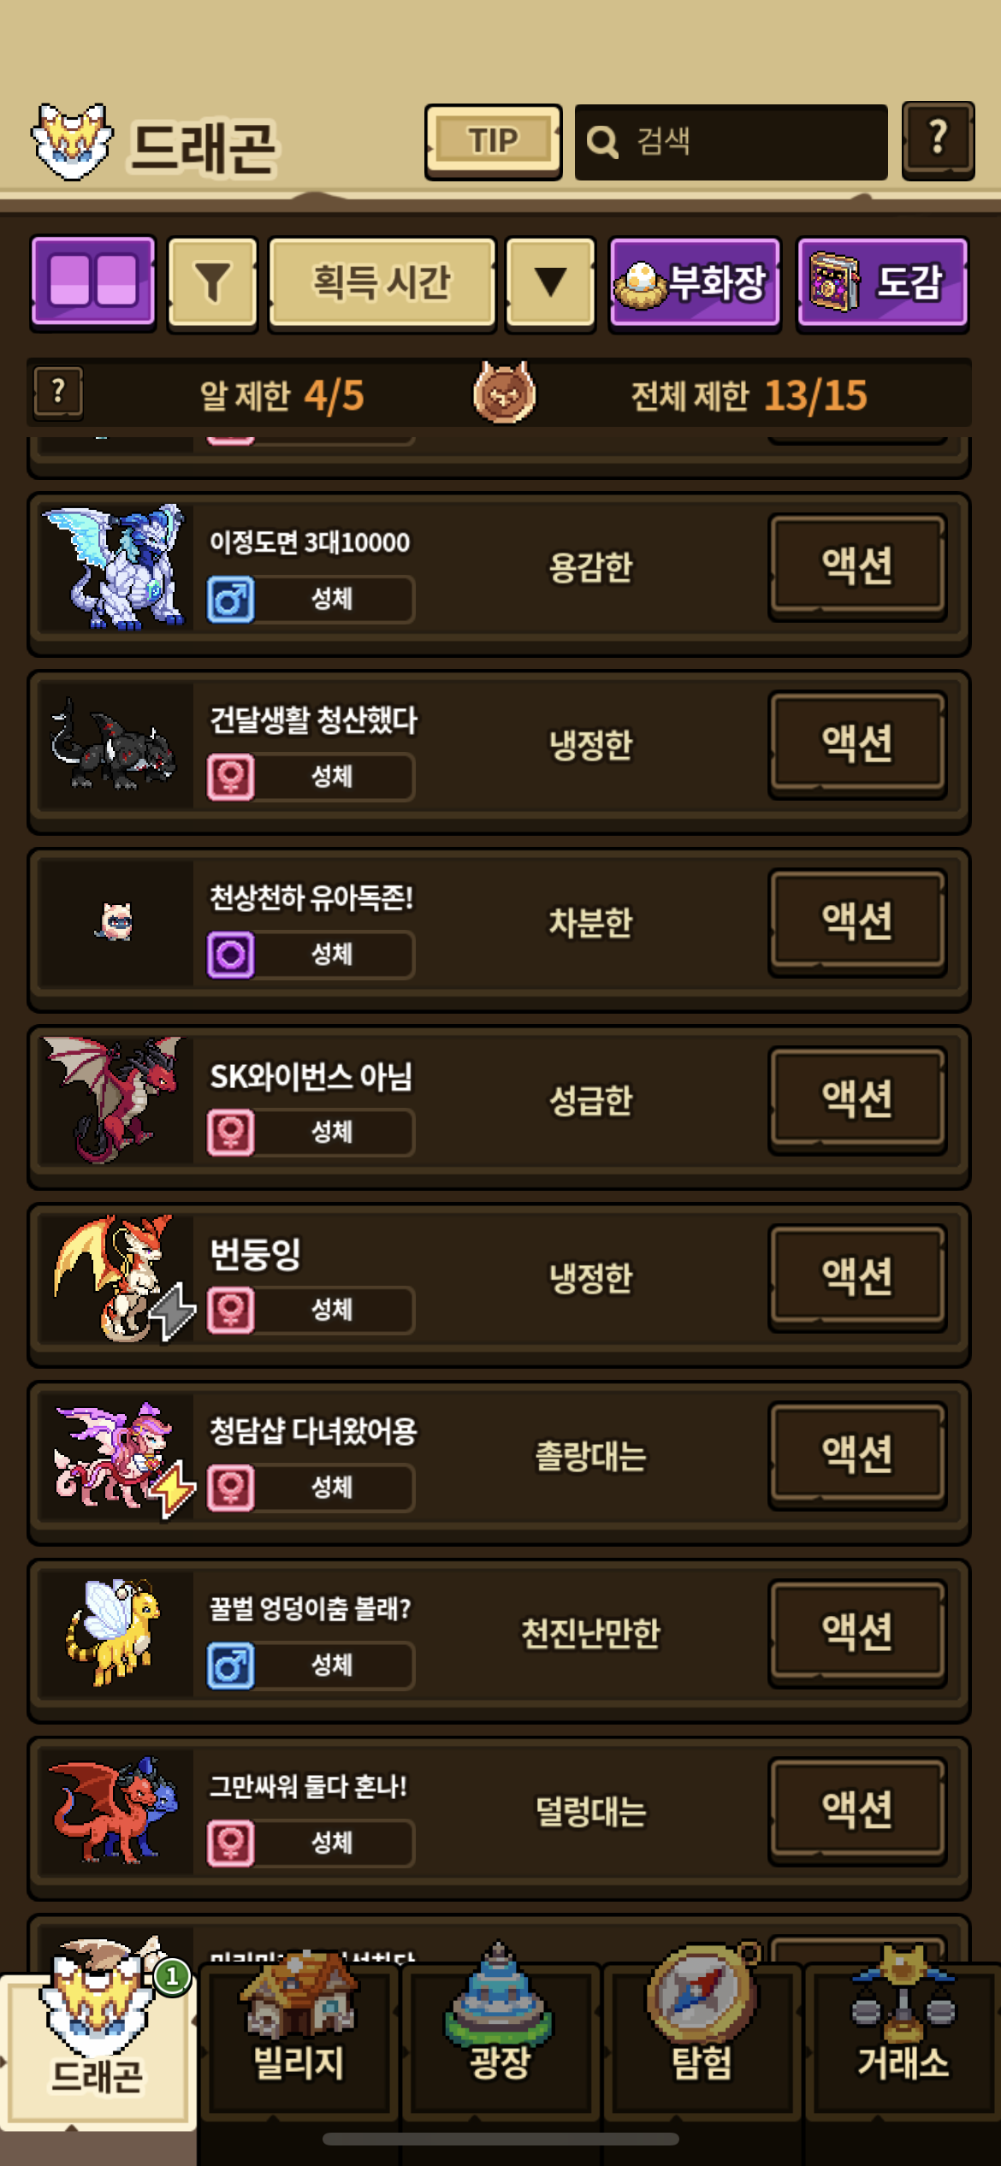The width and height of the screenshot is (1001, 2166).
Task: Open the 도감 encyclopedia book
Action: tap(882, 283)
